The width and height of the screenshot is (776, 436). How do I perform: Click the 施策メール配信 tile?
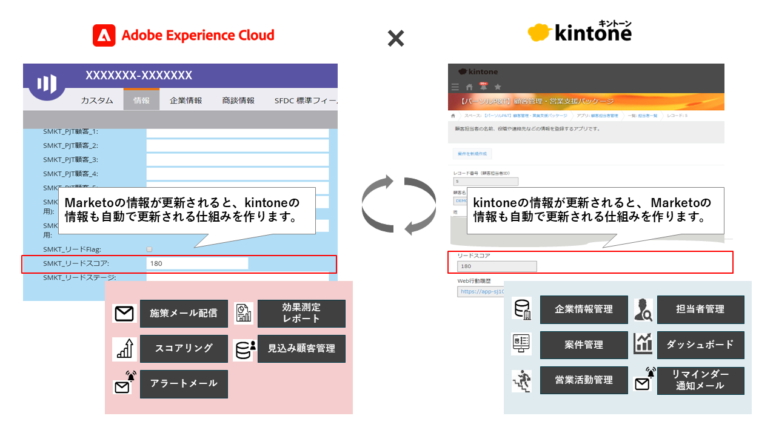(184, 314)
